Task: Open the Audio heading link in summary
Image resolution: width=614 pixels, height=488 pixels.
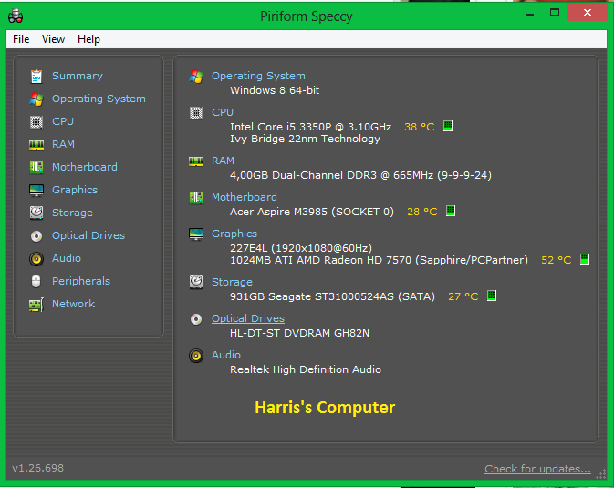Action: 226,355
